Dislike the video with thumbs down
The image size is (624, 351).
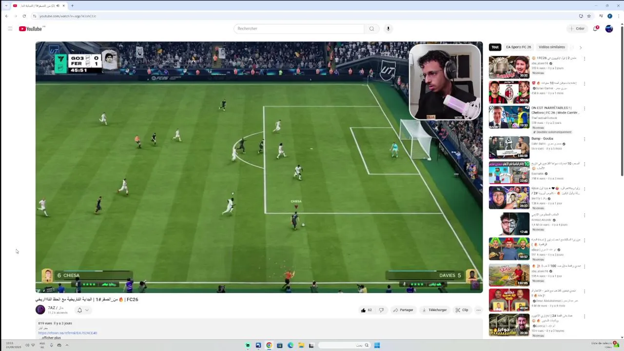pos(381,310)
